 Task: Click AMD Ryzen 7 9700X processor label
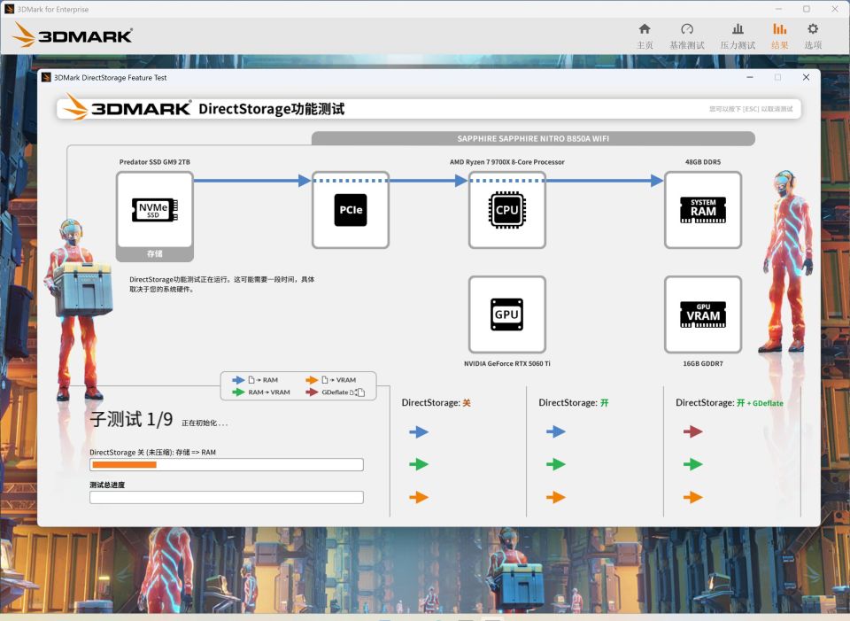[506, 162]
